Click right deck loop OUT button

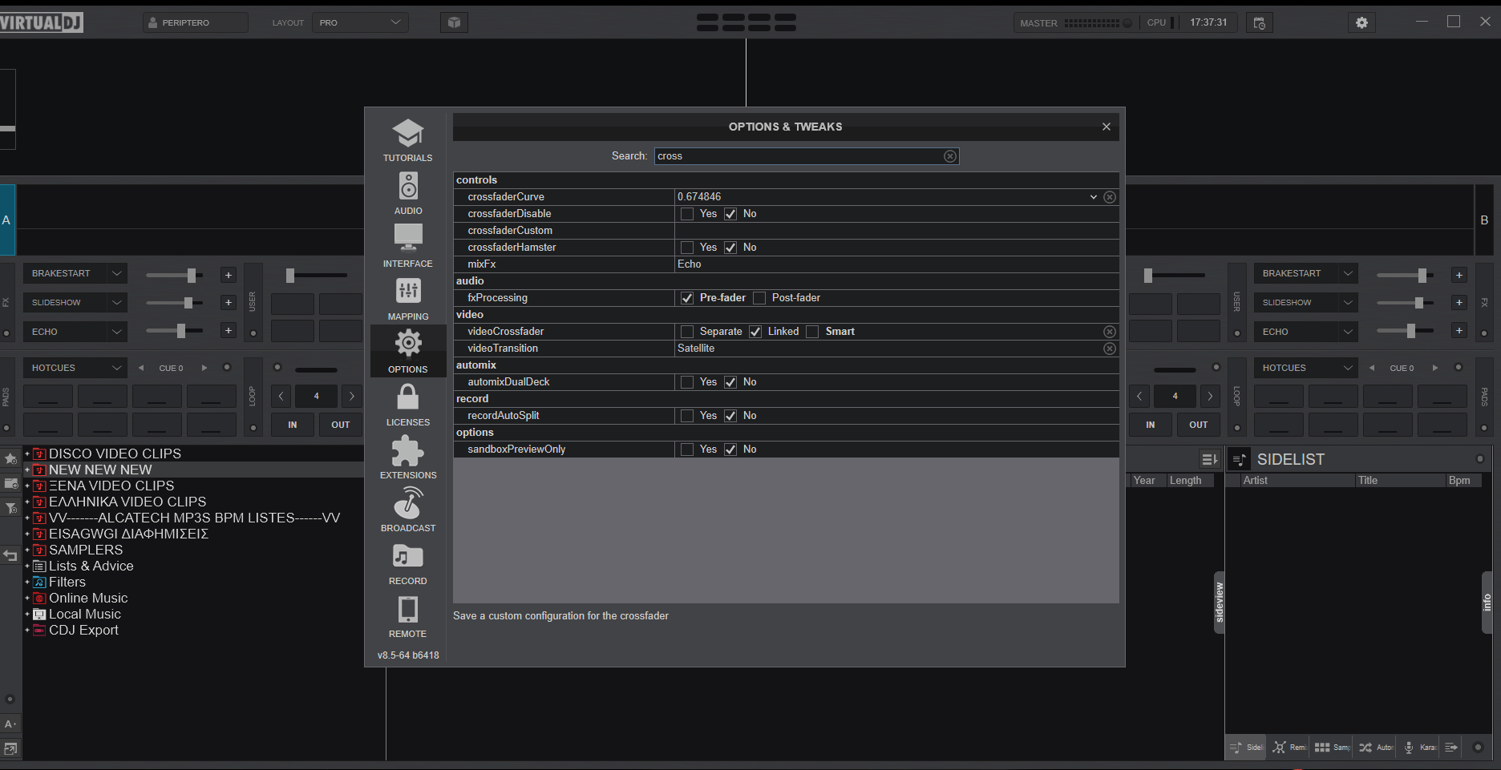[1199, 425]
